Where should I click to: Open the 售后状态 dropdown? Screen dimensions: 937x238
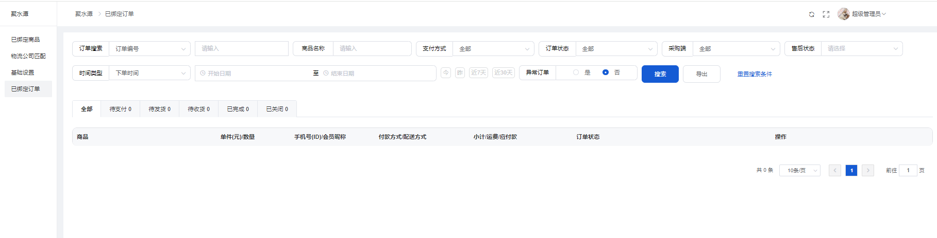(x=862, y=49)
